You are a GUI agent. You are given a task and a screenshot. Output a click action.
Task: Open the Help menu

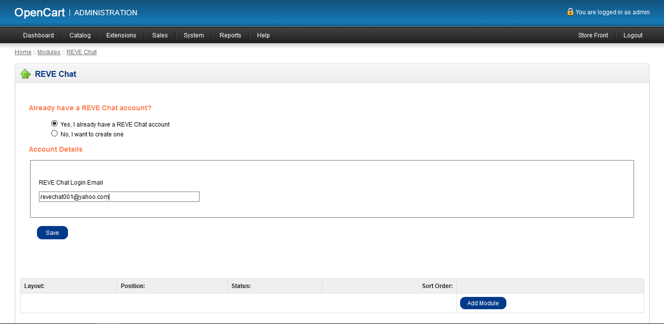point(264,35)
